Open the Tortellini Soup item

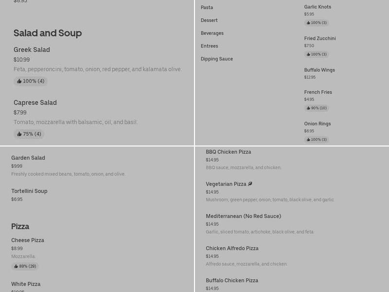[x=29, y=191]
